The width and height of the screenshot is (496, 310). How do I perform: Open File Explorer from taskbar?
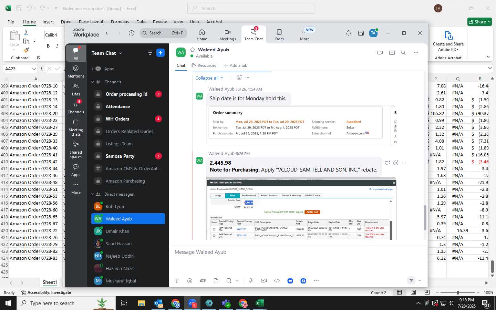coord(142,303)
